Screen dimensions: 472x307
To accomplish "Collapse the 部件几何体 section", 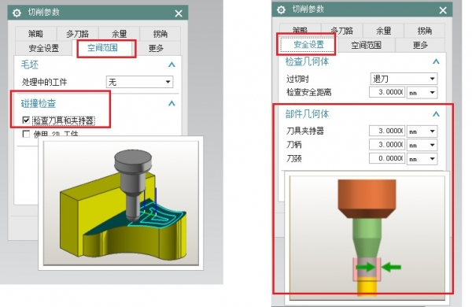I will [x=436, y=114].
